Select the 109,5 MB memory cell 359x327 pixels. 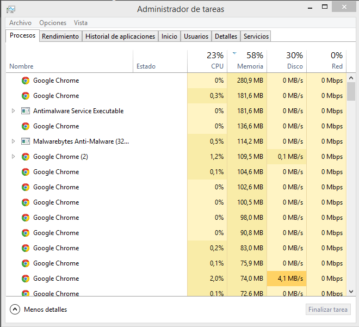click(247, 157)
